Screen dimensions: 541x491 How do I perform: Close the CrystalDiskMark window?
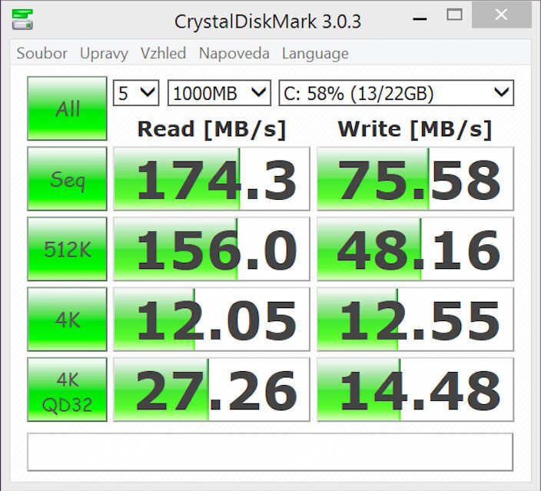(501, 15)
